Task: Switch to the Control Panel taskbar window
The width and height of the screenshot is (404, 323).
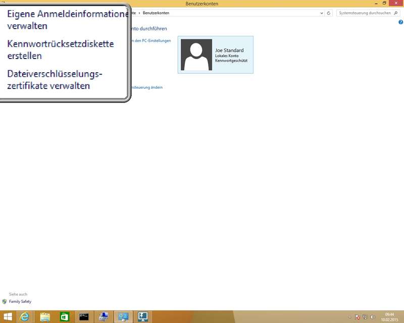Action: pyautogui.click(x=123, y=317)
